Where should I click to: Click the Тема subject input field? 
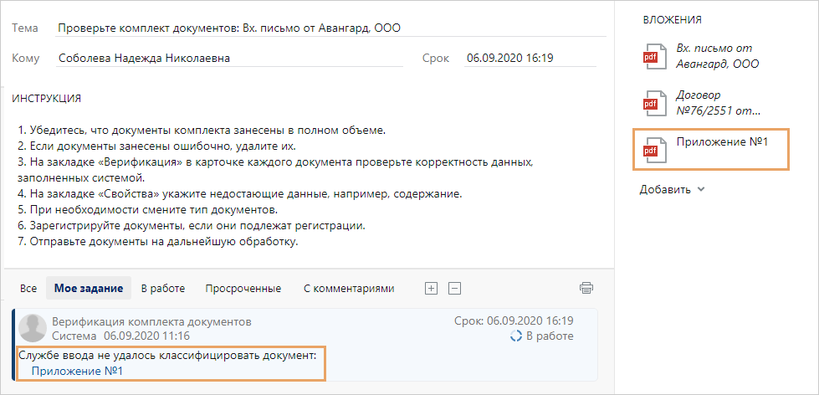pos(330,28)
